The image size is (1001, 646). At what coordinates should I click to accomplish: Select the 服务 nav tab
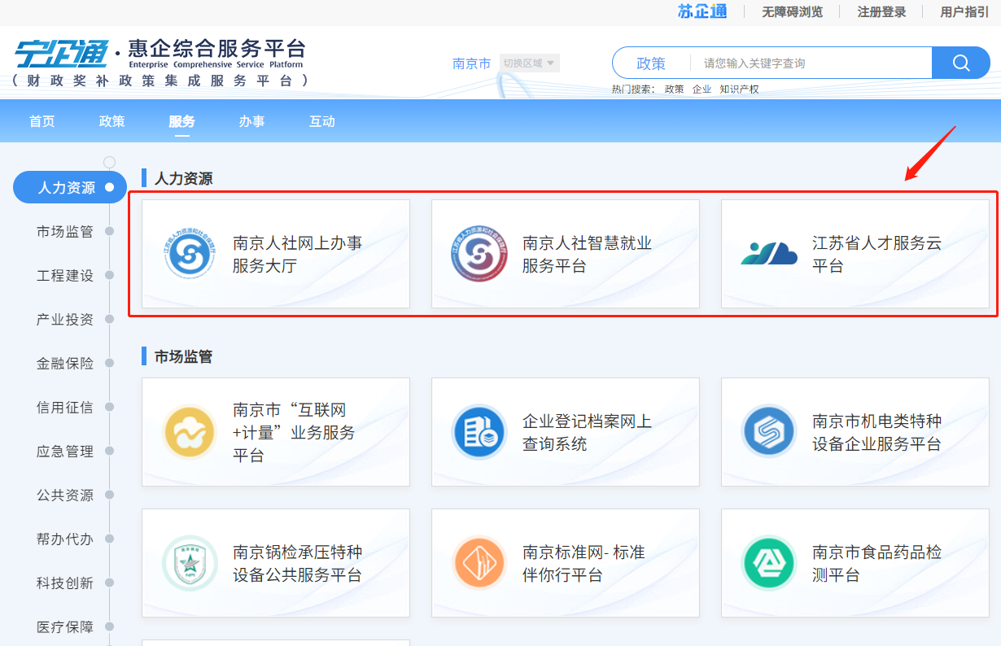pyautogui.click(x=182, y=121)
